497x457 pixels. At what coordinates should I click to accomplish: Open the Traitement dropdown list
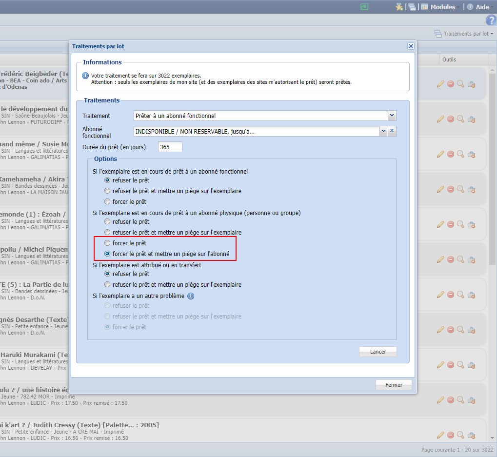point(392,116)
